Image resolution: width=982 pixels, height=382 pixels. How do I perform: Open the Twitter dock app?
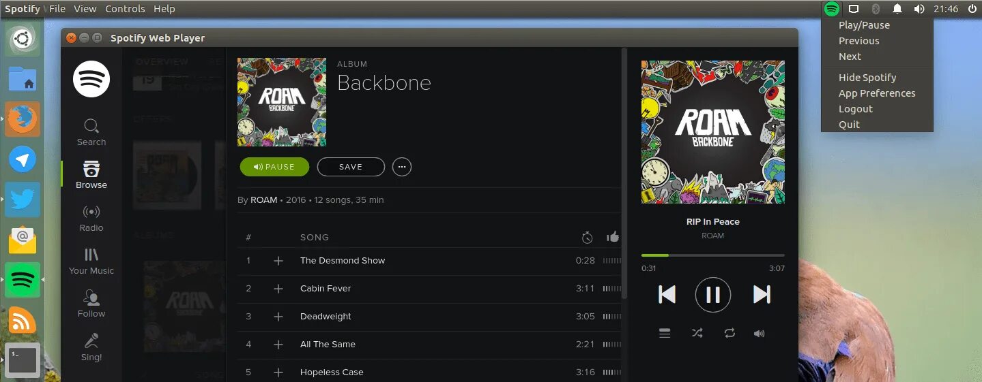23,200
